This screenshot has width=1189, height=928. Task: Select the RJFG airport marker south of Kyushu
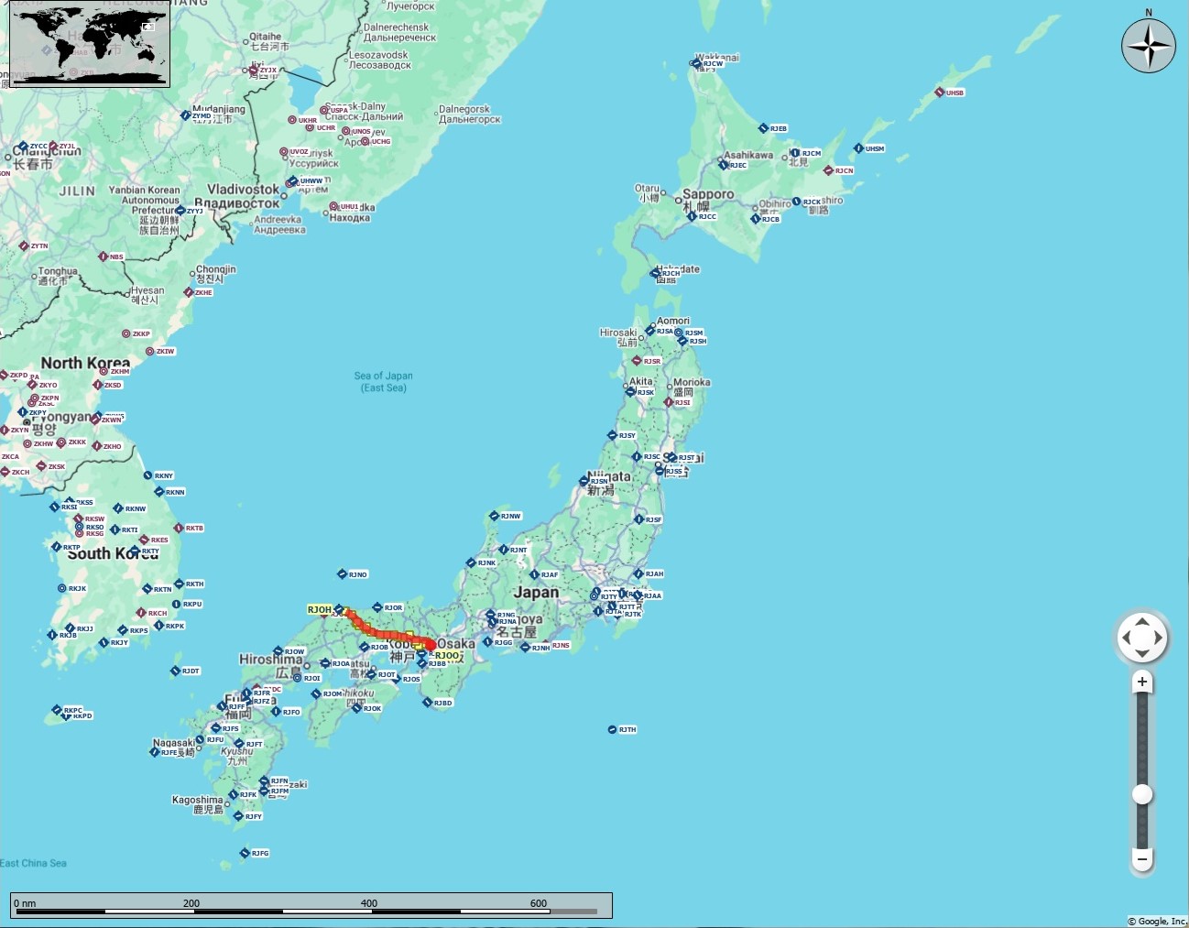(245, 853)
